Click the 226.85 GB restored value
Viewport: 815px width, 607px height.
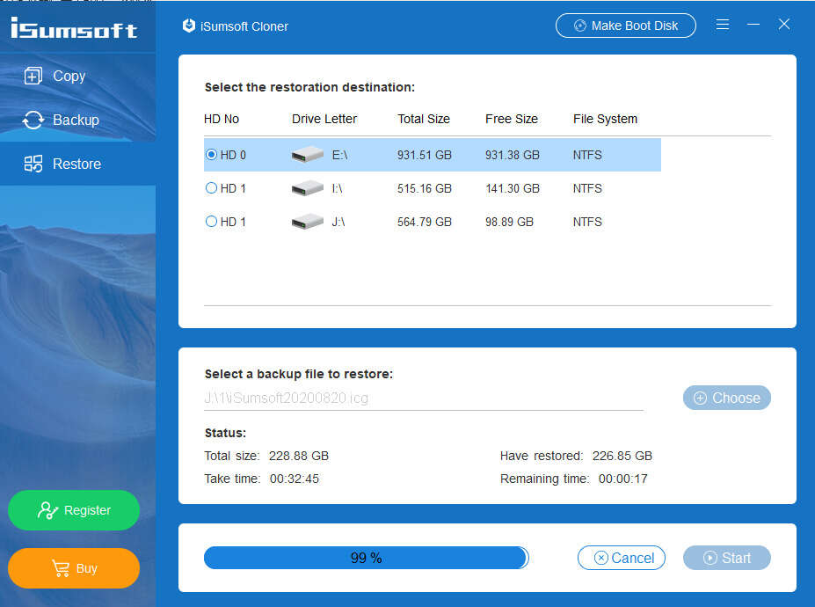click(622, 457)
